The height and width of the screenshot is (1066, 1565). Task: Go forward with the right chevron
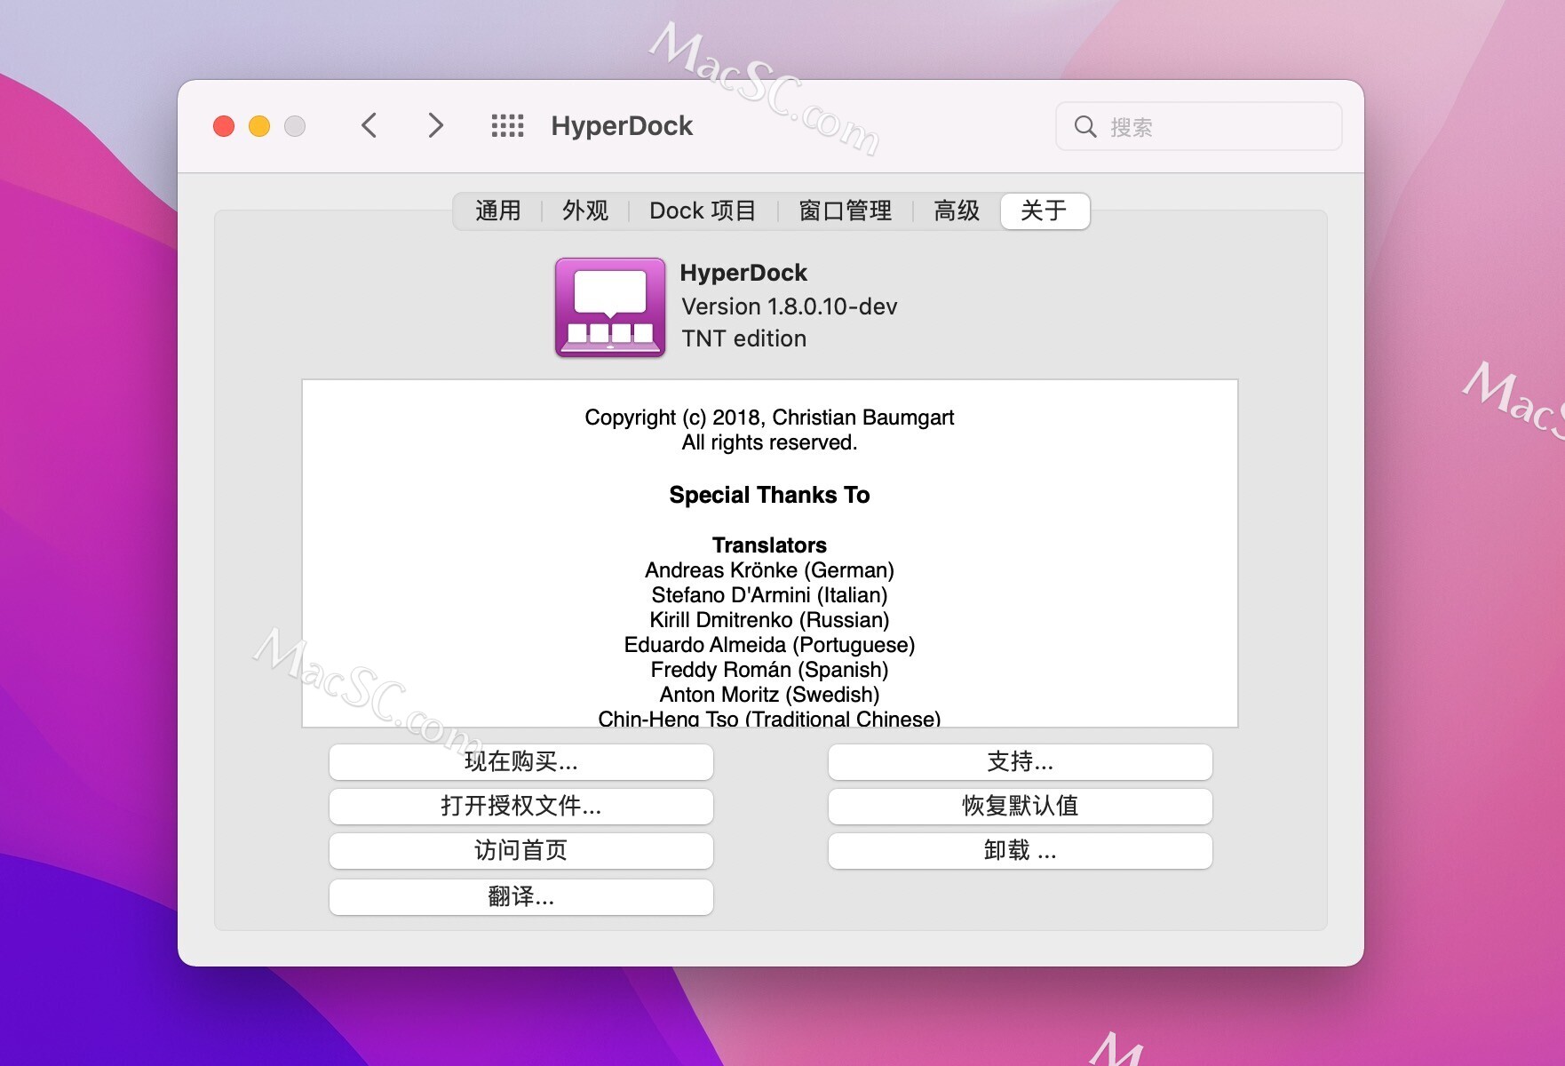(435, 125)
